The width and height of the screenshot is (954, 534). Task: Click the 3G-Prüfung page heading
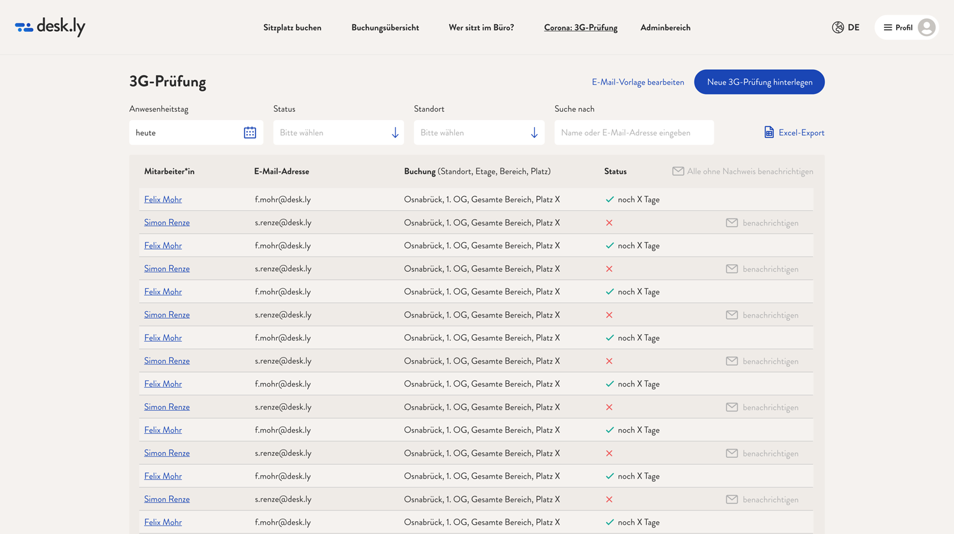[x=167, y=81]
